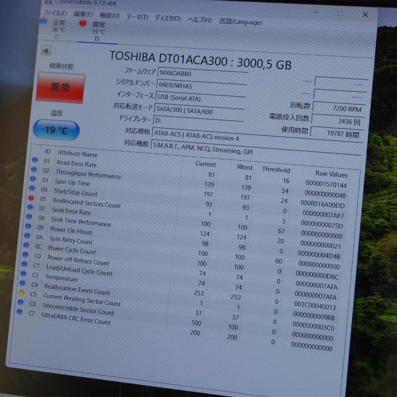Click the Current column header

point(205,164)
